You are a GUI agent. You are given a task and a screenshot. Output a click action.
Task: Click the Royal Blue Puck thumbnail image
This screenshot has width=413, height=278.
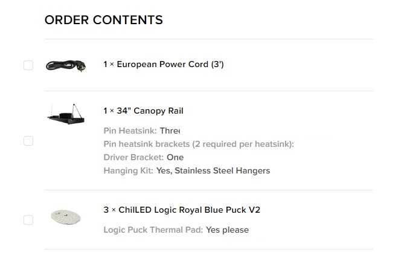tap(66, 218)
